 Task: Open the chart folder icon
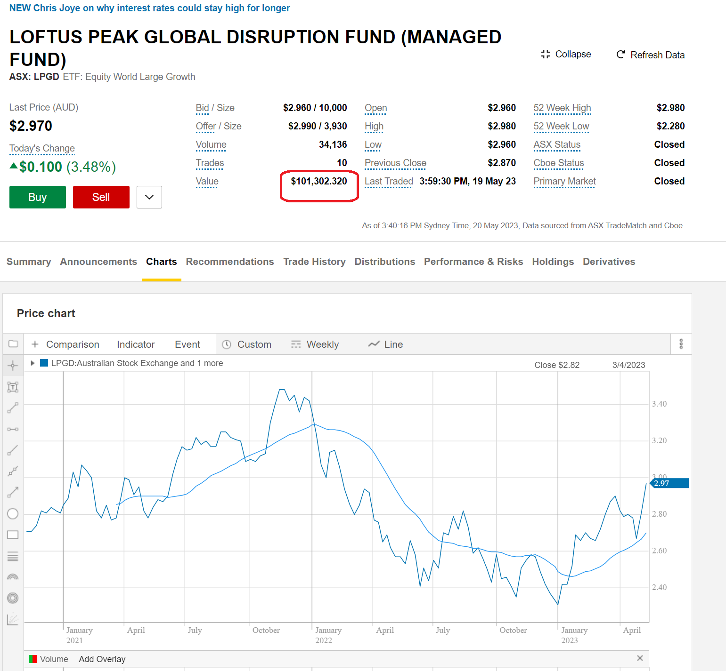click(13, 344)
